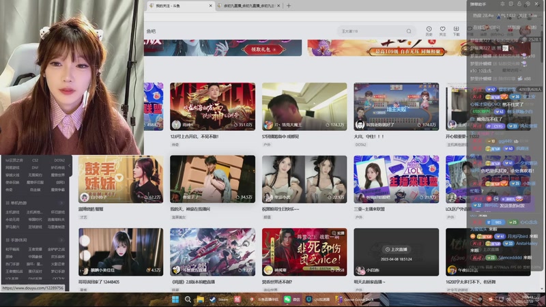Click the red app icon next to Steam
Viewport: 546px width, 307px height.
[238, 299]
